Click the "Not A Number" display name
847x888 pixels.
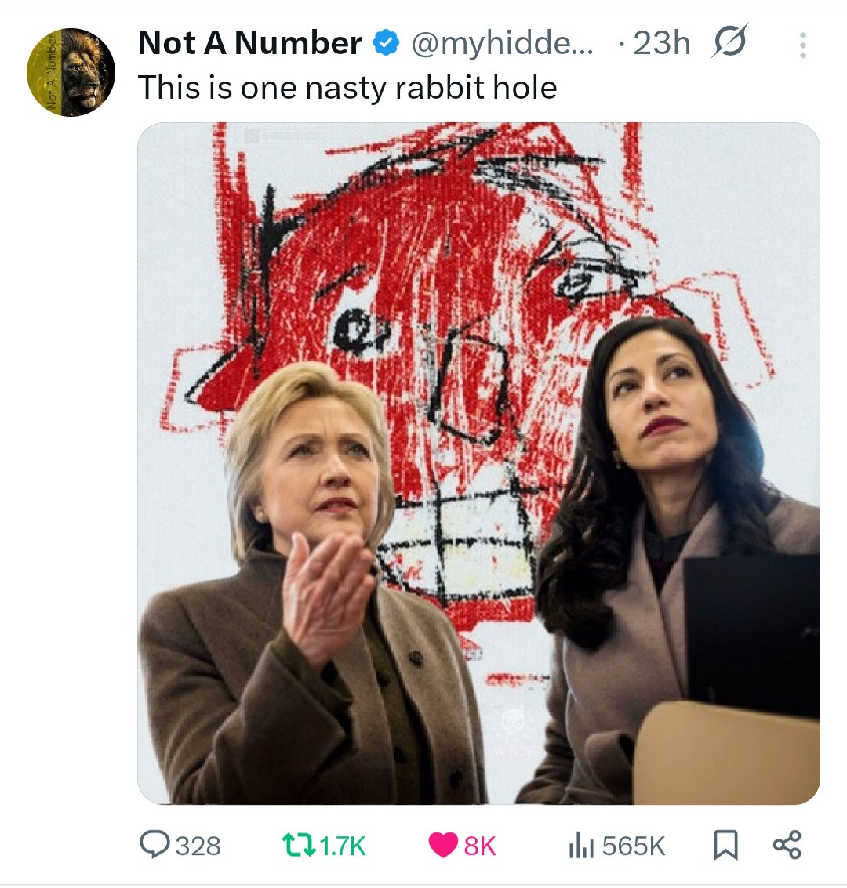tap(249, 44)
